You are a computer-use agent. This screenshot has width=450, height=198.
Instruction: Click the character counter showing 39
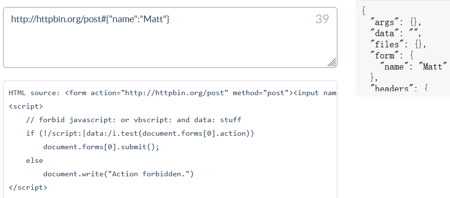point(322,19)
